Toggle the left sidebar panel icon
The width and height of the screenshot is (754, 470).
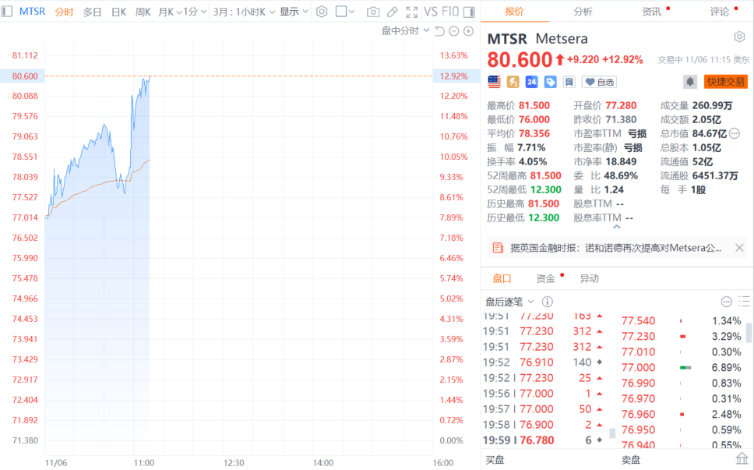click(7, 11)
